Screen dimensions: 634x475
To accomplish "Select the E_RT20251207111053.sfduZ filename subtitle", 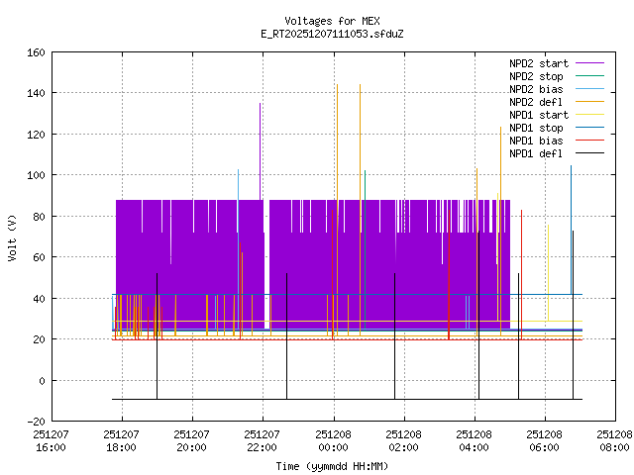I will pos(332,34).
